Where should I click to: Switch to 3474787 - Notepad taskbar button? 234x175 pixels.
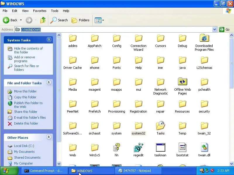point(138,171)
